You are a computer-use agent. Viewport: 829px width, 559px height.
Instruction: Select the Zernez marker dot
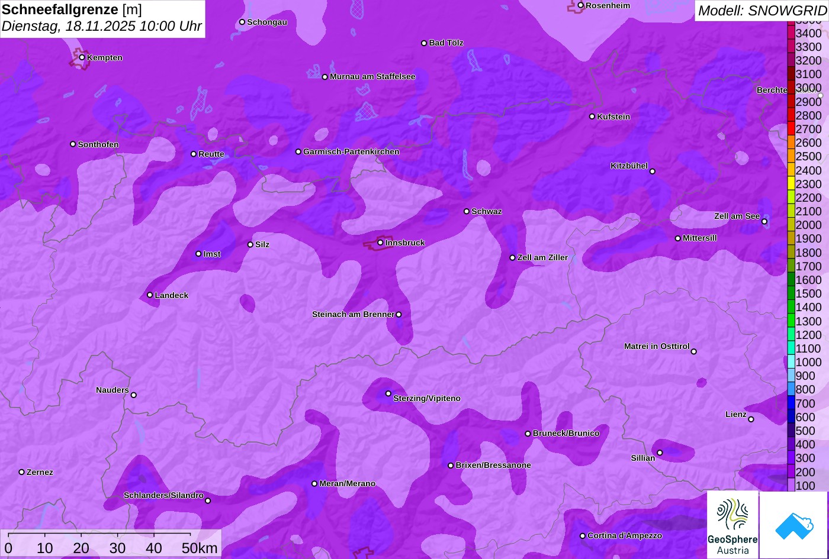pyautogui.click(x=22, y=472)
